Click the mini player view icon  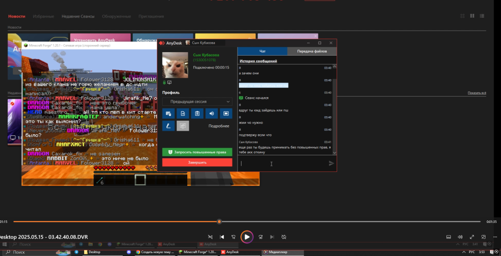click(483, 237)
